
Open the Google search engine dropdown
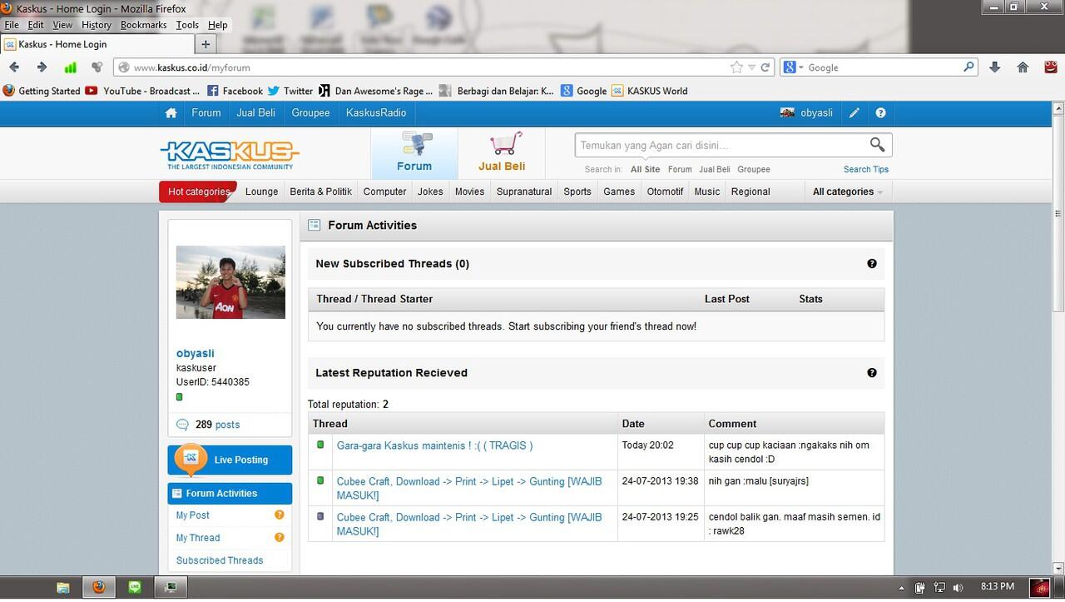pos(793,67)
